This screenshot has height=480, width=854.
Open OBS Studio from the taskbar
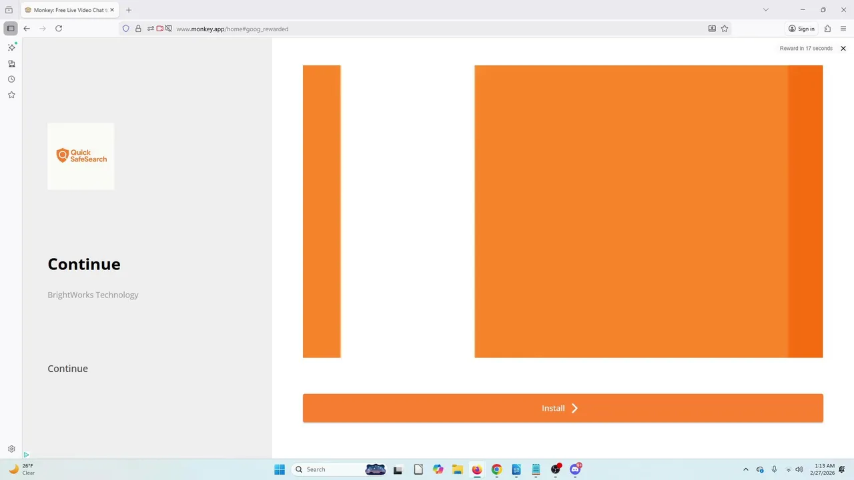tap(556, 469)
